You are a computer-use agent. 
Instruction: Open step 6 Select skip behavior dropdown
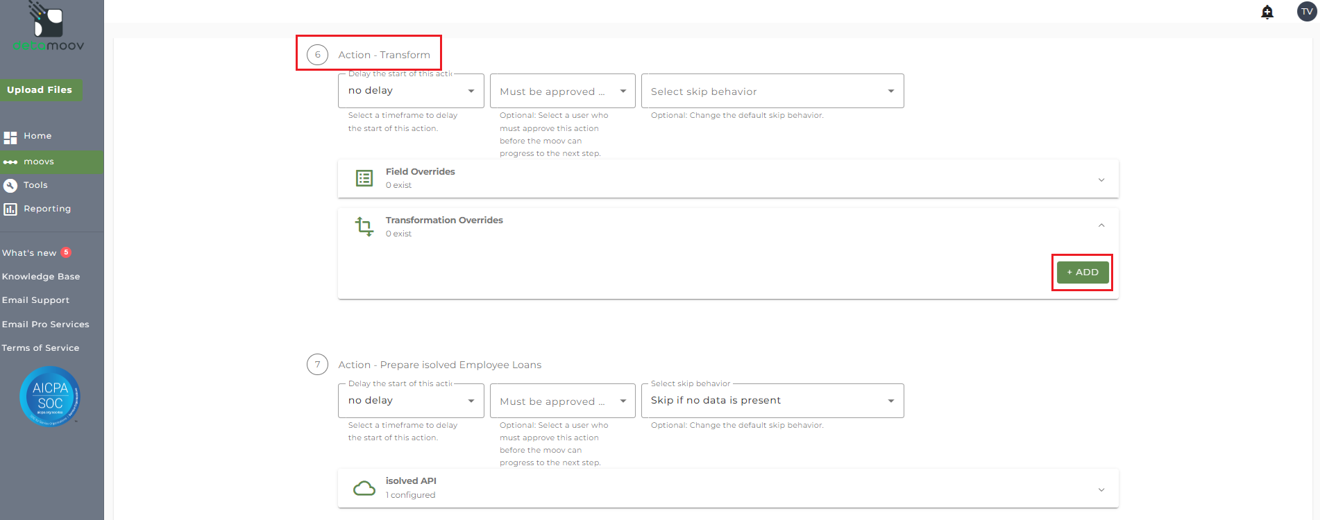pos(772,92)
